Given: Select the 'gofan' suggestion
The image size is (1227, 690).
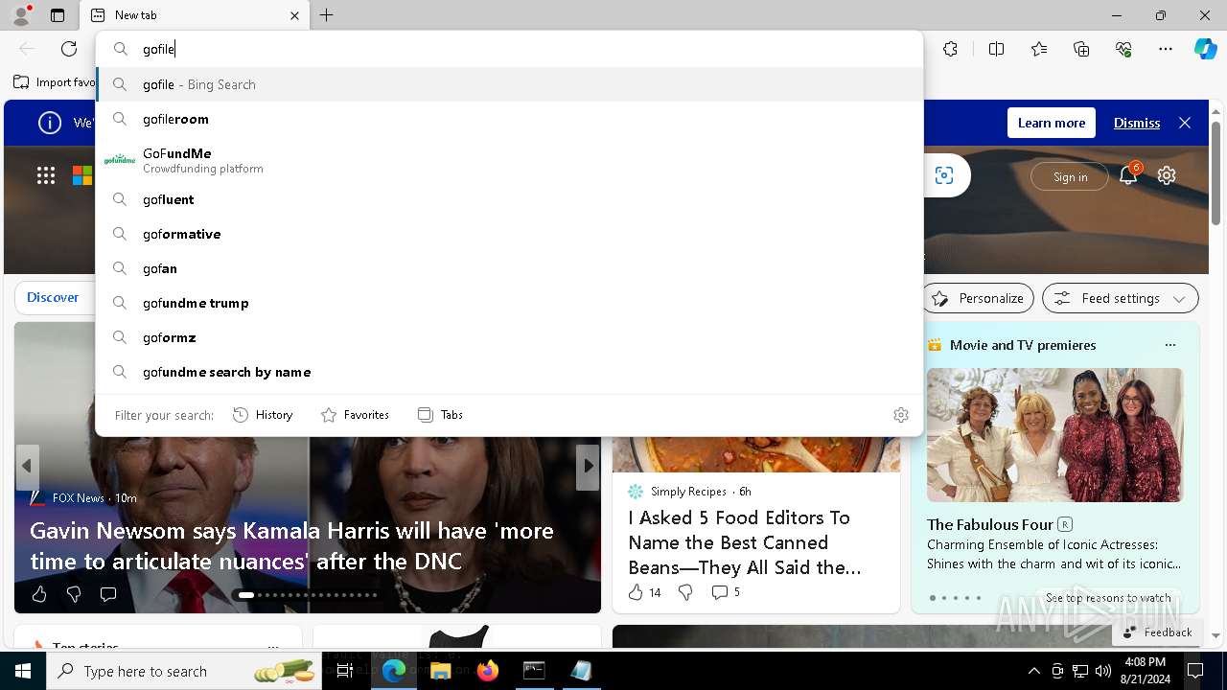Looking at the screenshot, I should point(509,268).
